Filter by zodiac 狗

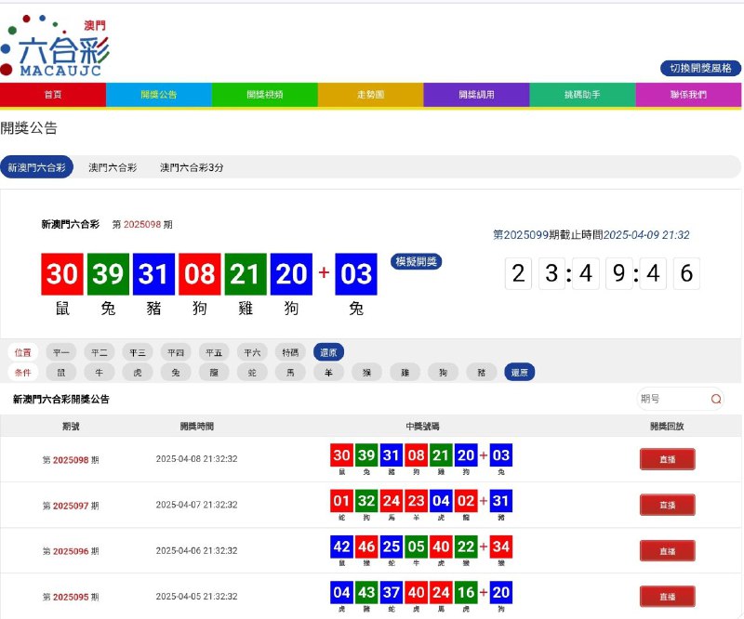point(444,373)
